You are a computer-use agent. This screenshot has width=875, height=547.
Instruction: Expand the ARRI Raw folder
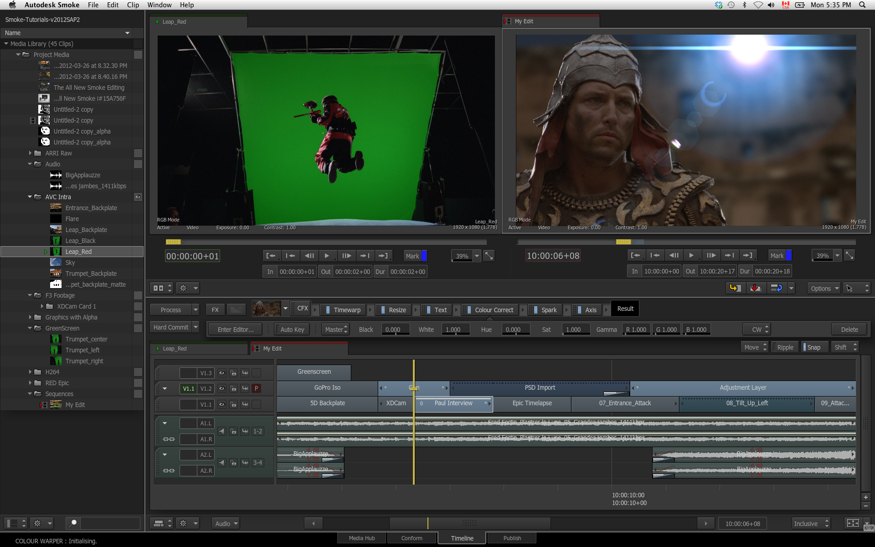tap(30, 153)
